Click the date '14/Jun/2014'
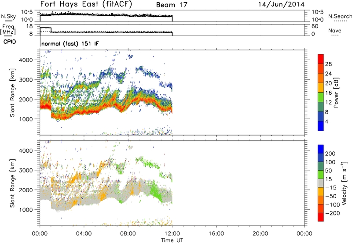Viewport: 352px width, 243px height. tap(281, 4)
